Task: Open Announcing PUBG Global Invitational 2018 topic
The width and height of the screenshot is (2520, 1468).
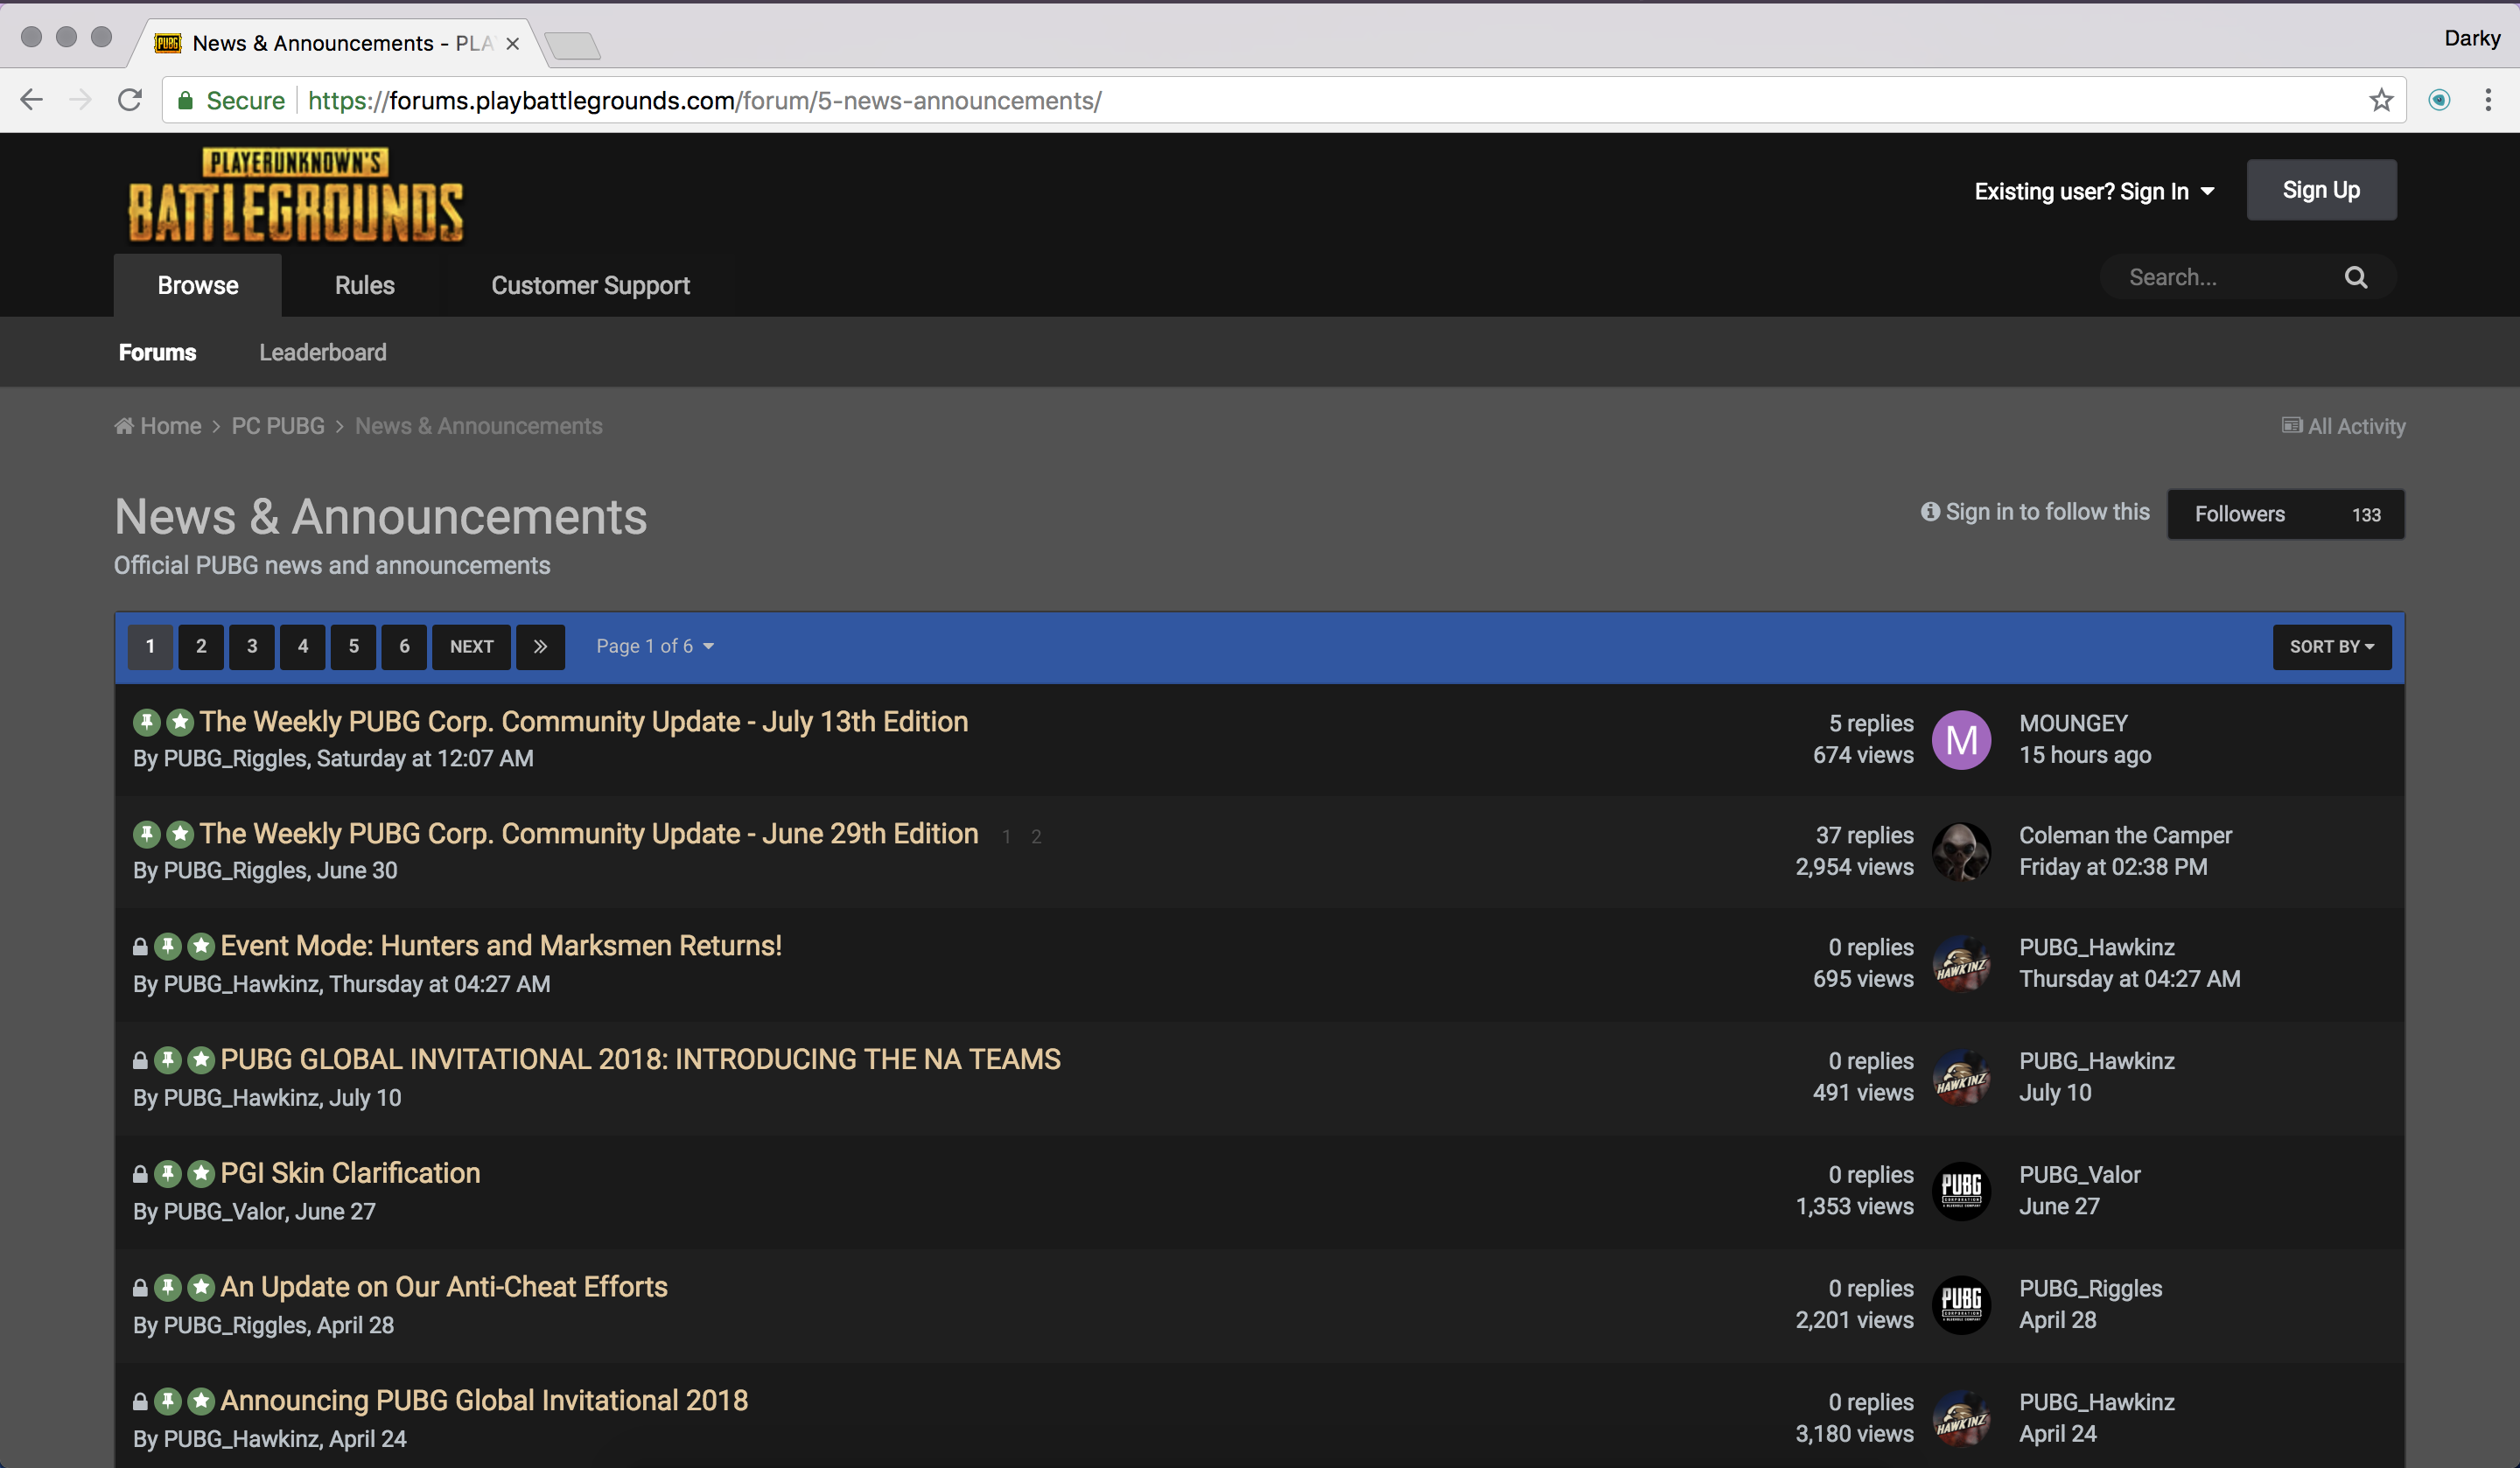Action: [x=484, y=1400]
